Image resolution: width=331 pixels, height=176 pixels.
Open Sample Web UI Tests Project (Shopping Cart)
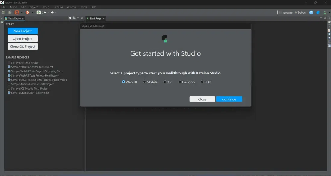click(35, 71)
